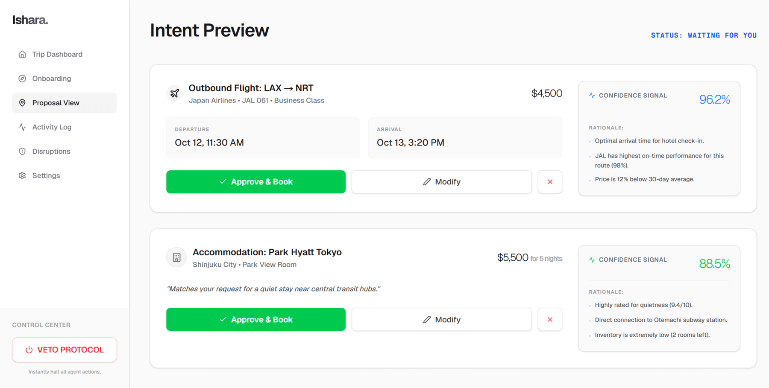Image resolution: width=769 pixels, height=388 pixels.
Task: Click the building icon for Park Hyatt Tokyo
Action: 176,257
